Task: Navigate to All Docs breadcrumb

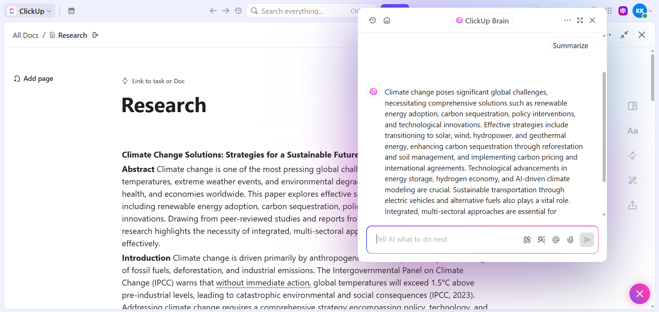Action: point(26,35)
